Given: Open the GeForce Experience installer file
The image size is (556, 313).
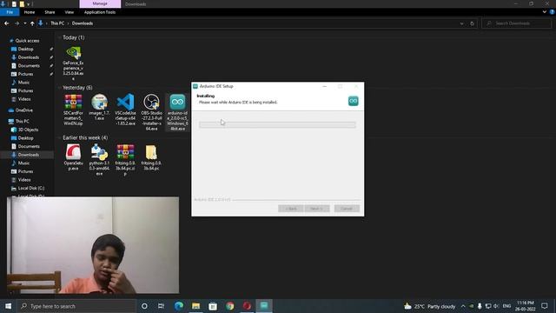Looking at the screenshot, I should tap(73, 63).
